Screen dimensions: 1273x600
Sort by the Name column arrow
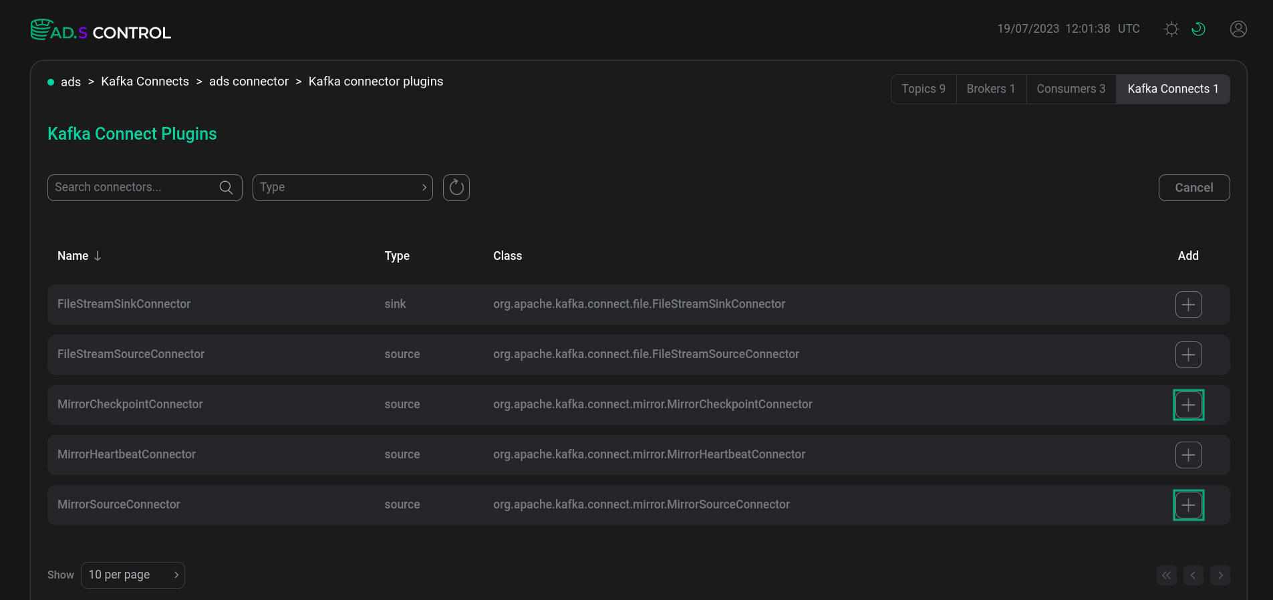coord(98,256)
